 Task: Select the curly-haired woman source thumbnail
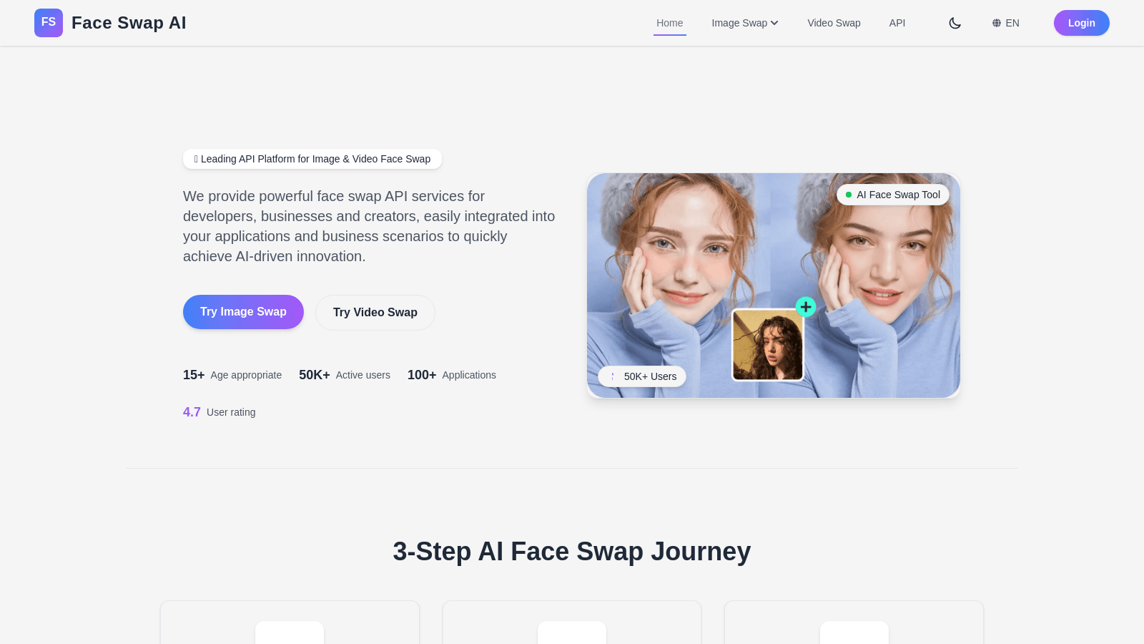pos(768,344)
